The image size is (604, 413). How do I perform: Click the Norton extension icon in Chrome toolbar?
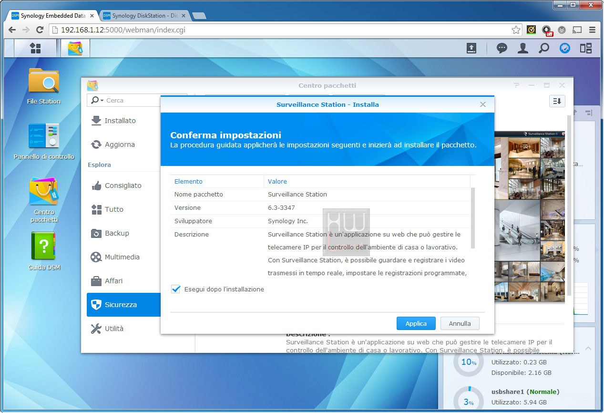531,30
